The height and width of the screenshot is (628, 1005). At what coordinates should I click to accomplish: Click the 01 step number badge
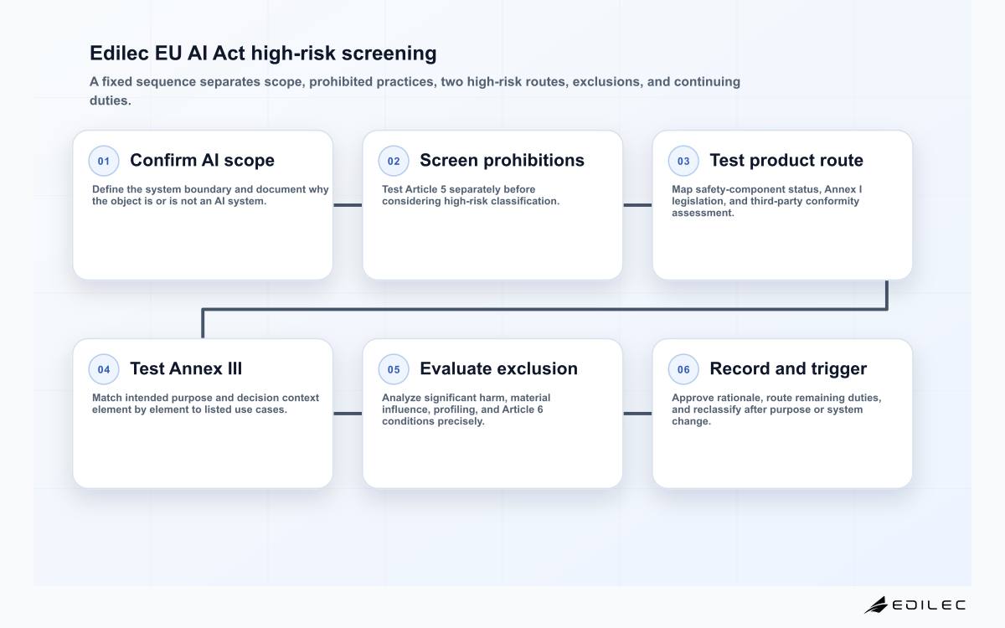104,161
